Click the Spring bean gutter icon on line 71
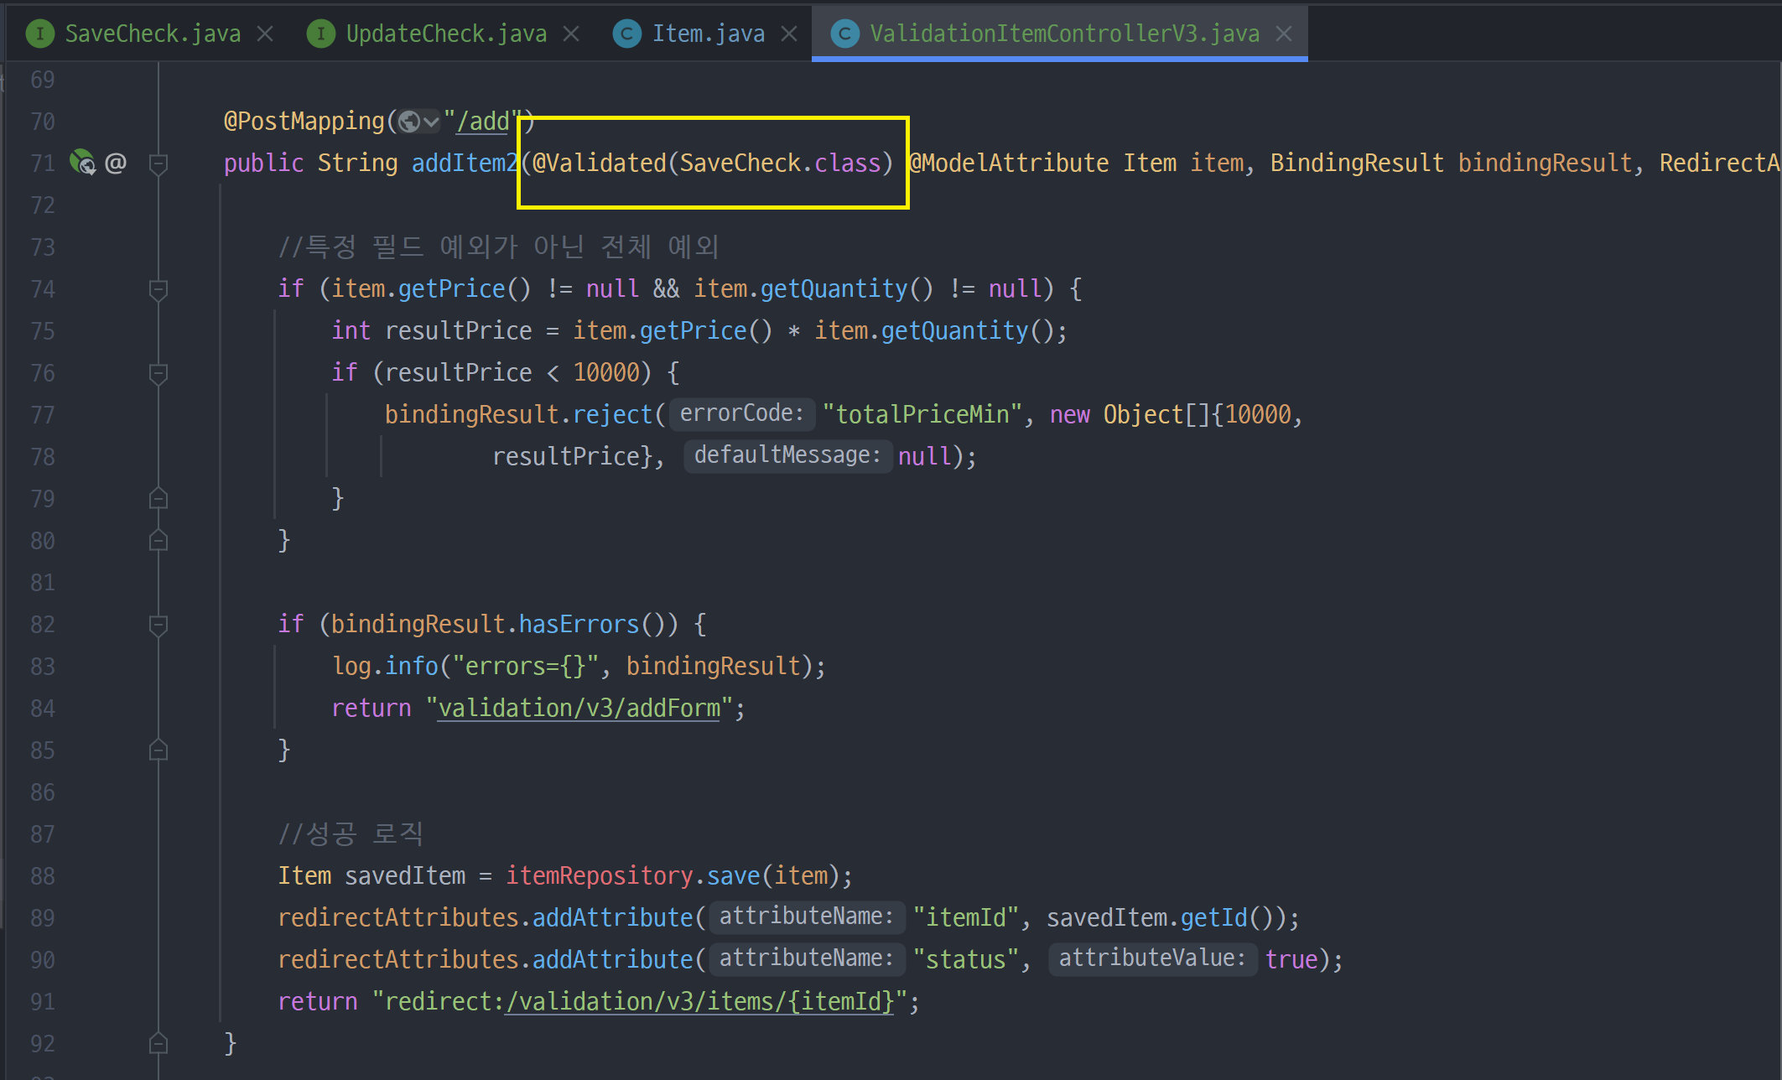 82,162
